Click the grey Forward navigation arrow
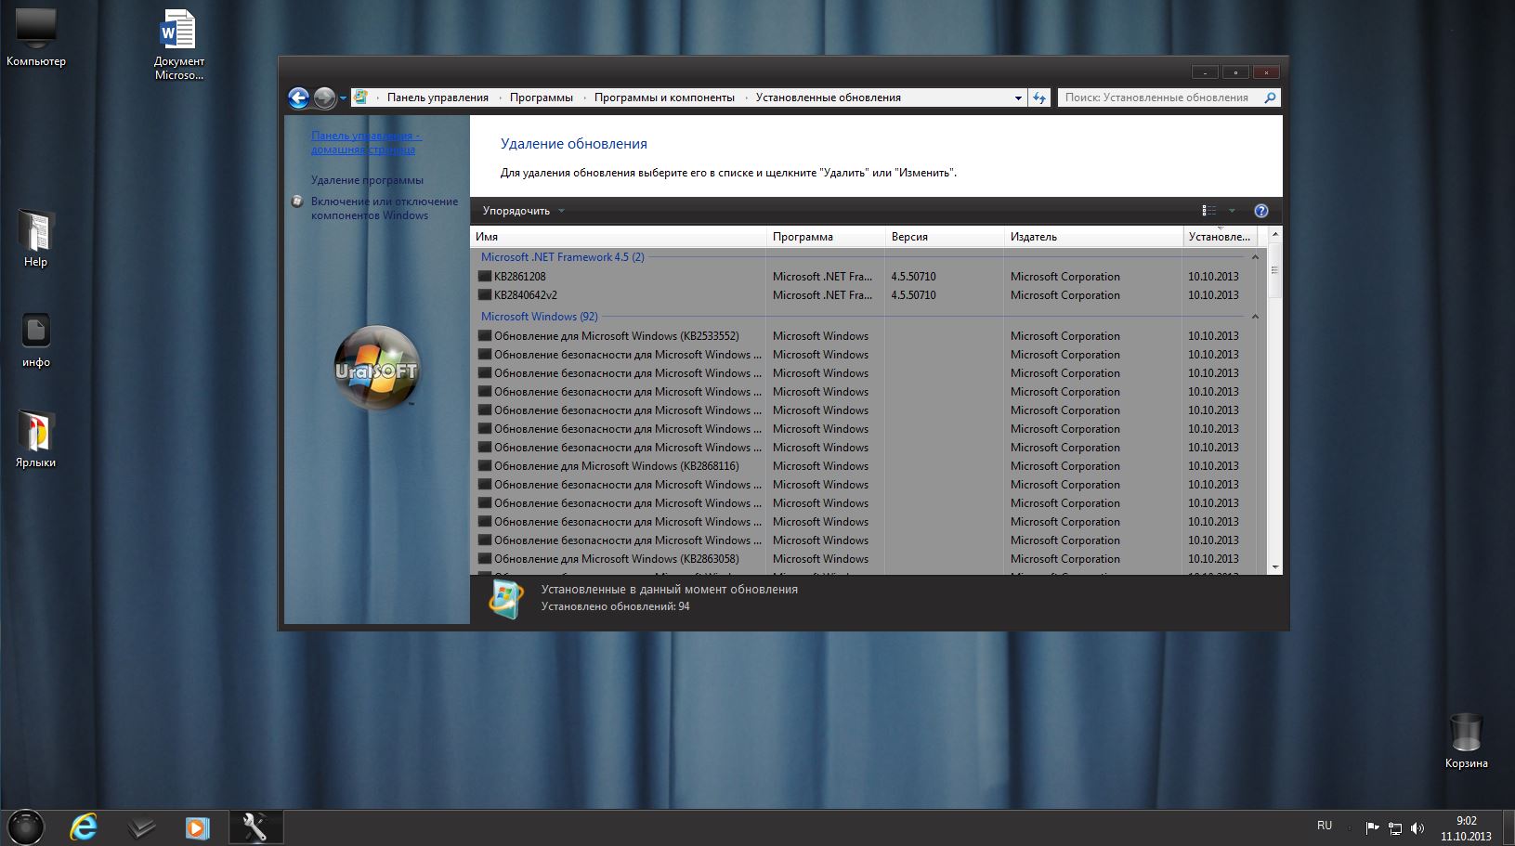This screenshot has height=846, width=1515. click(324, 98)
